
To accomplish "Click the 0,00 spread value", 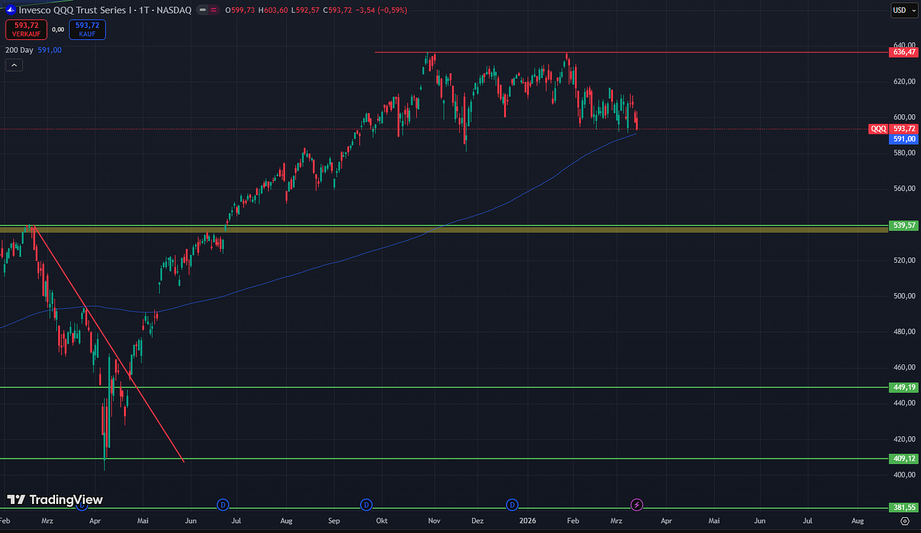I will [x=58, y=30].
